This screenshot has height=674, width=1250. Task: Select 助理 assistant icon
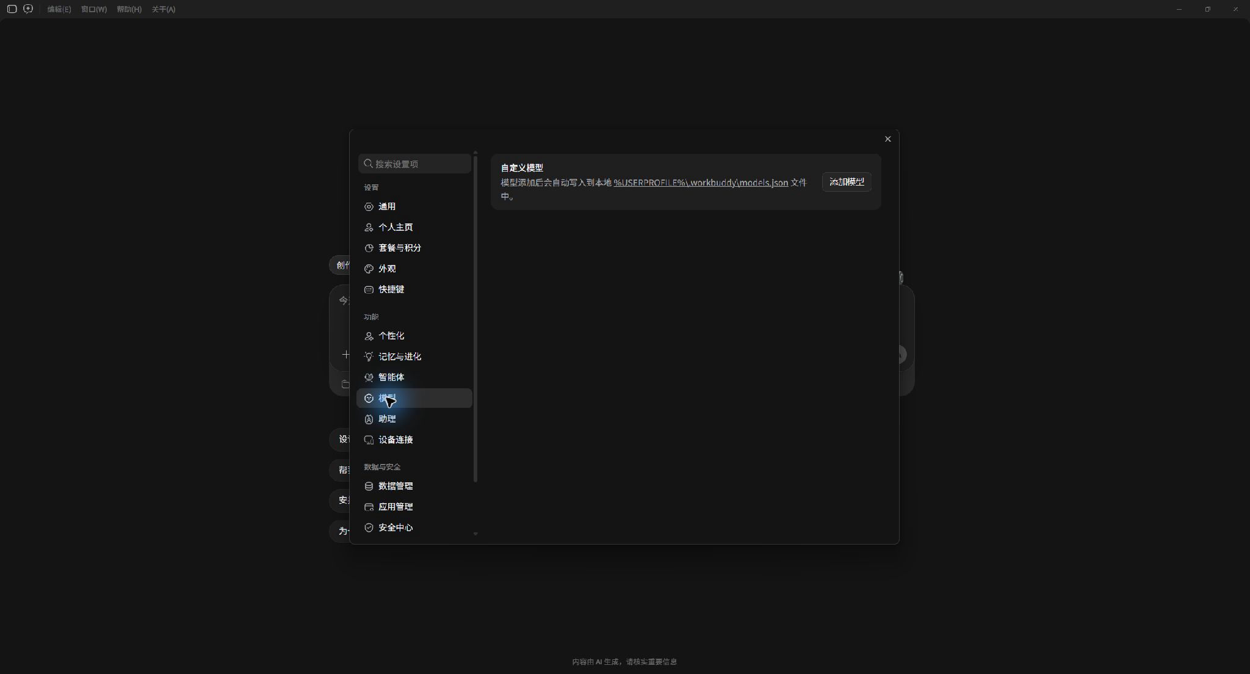coord(369,419)
